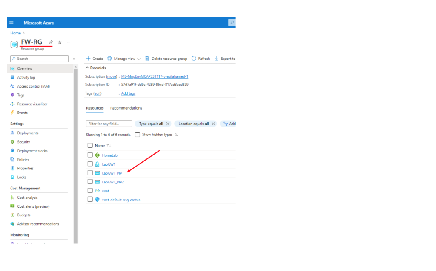Image resolution: width=436 pixels, height=271 pixels.
Task: Click the Add tags link
Action: tap(128, 93)
